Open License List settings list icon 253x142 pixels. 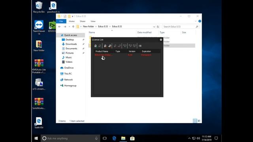[140, 46]
